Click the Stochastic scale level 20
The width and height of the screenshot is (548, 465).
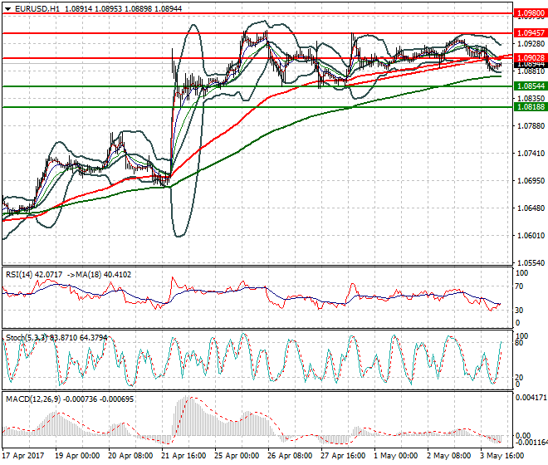[x=519, y=378]
